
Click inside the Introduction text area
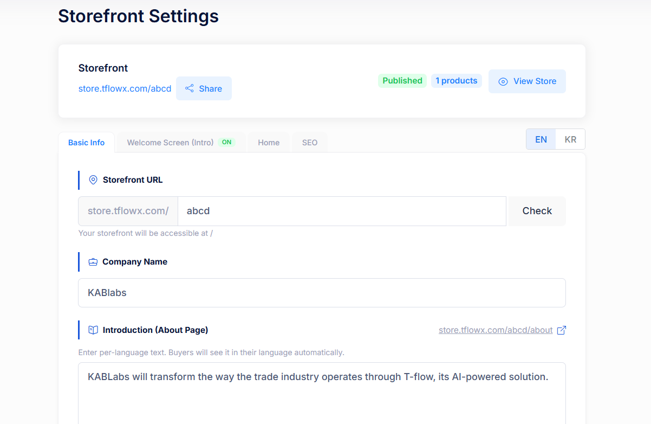click(x=322, y=393)
